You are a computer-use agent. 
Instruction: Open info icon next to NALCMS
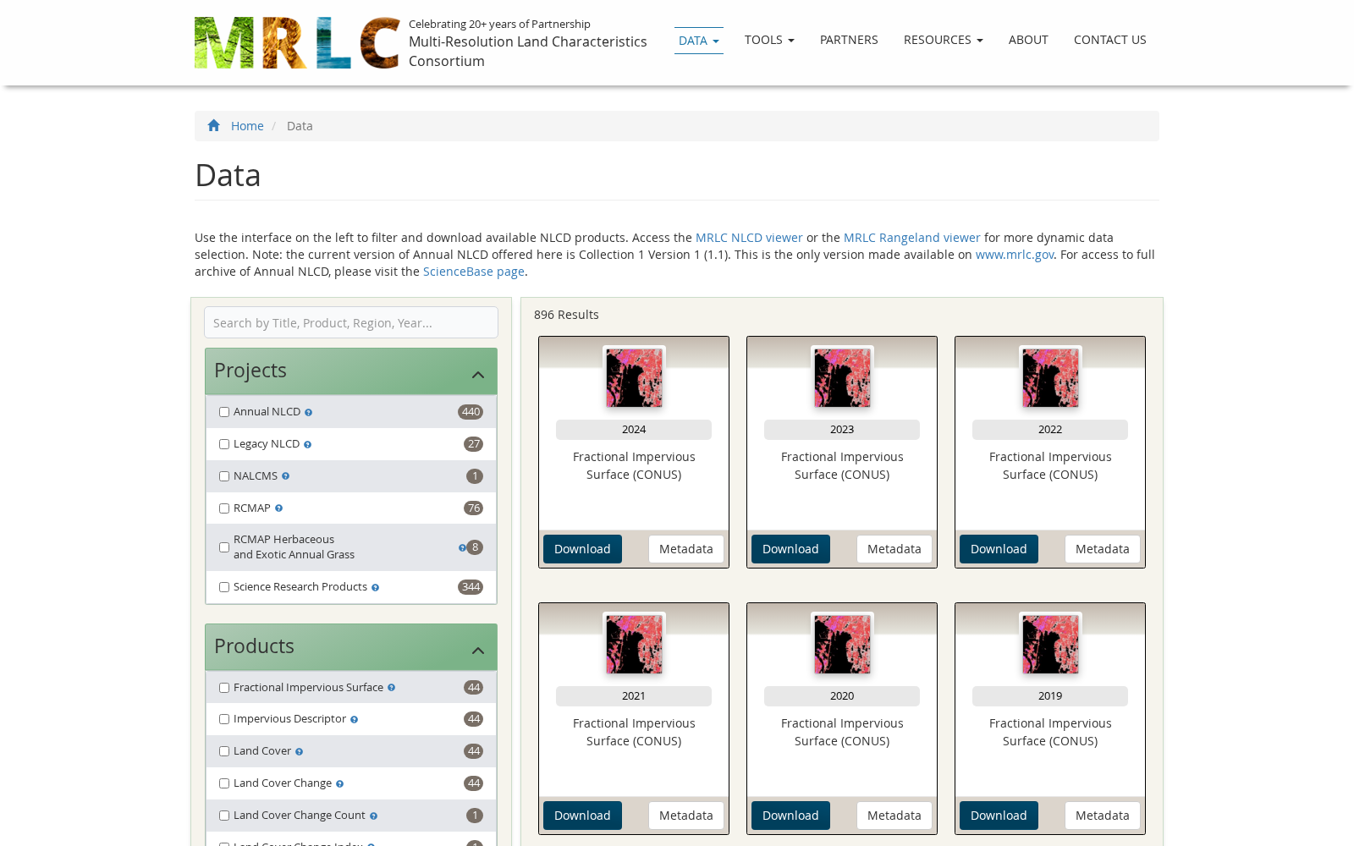click(x=285, y=476)
